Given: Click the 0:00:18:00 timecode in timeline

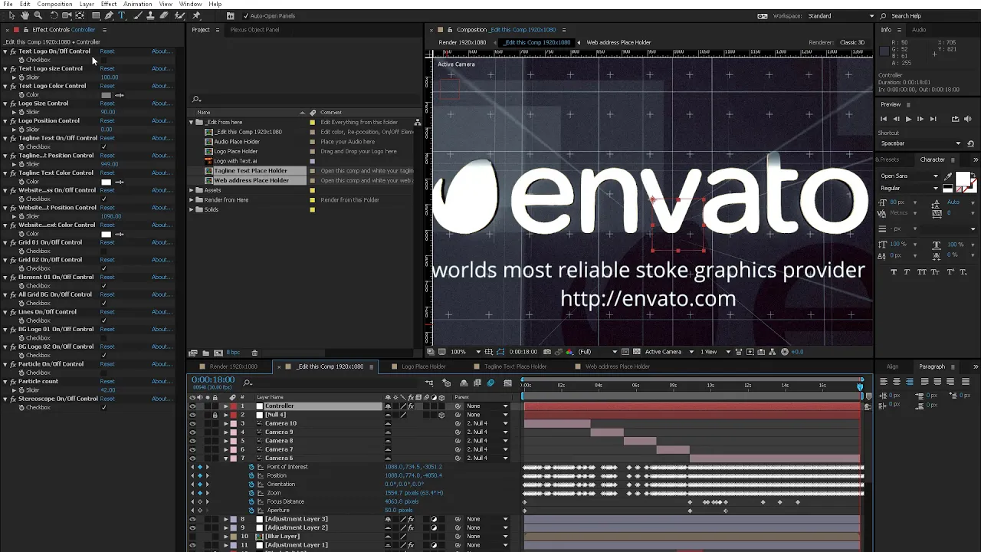Looking at the screenshot, I should pos(213,380).
